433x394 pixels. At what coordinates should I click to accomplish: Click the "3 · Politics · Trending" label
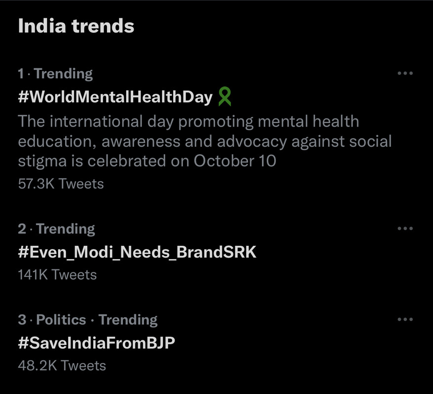87,320
